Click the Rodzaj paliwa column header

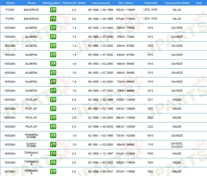(x=51, y=3)
